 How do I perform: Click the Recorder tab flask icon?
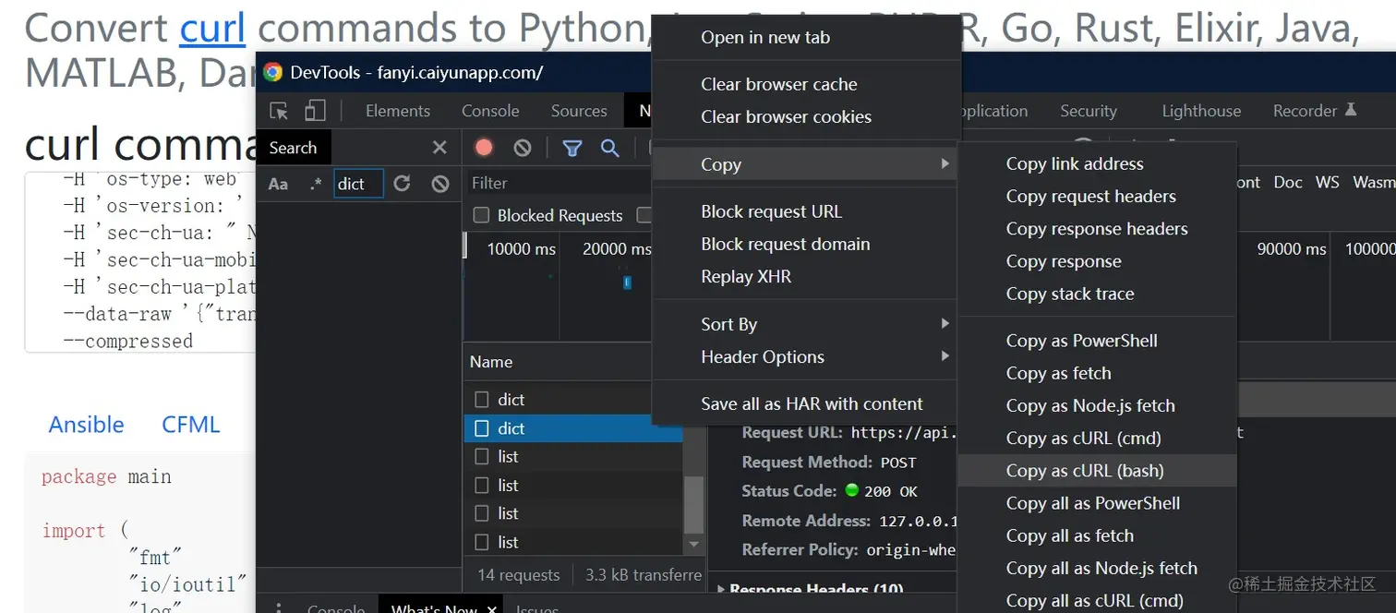point(1351,110)
